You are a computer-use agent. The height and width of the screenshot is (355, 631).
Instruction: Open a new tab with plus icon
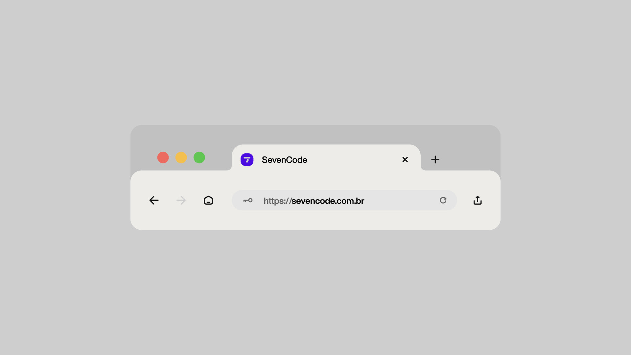(x=435, y=159)
